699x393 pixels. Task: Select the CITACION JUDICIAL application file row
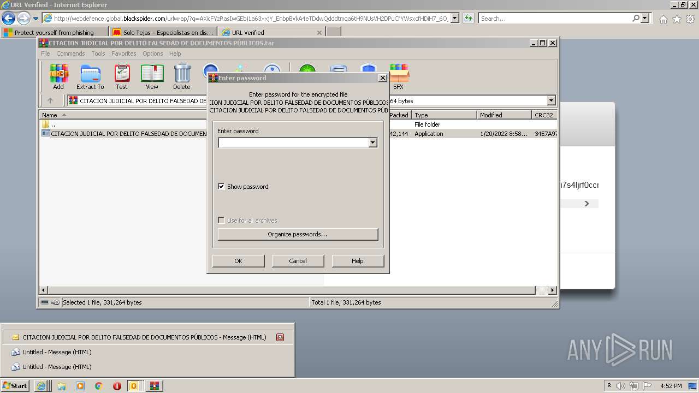(x=298, y=133)
